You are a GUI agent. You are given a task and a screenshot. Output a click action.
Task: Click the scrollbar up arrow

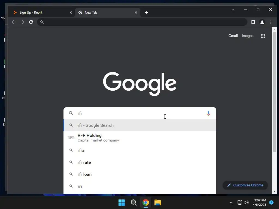[x=274, y=30]
